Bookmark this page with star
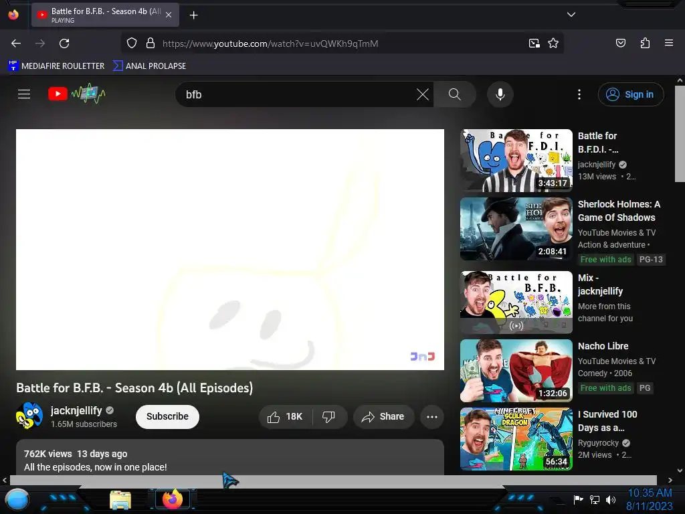685x514 pixels. pos(553,44)
